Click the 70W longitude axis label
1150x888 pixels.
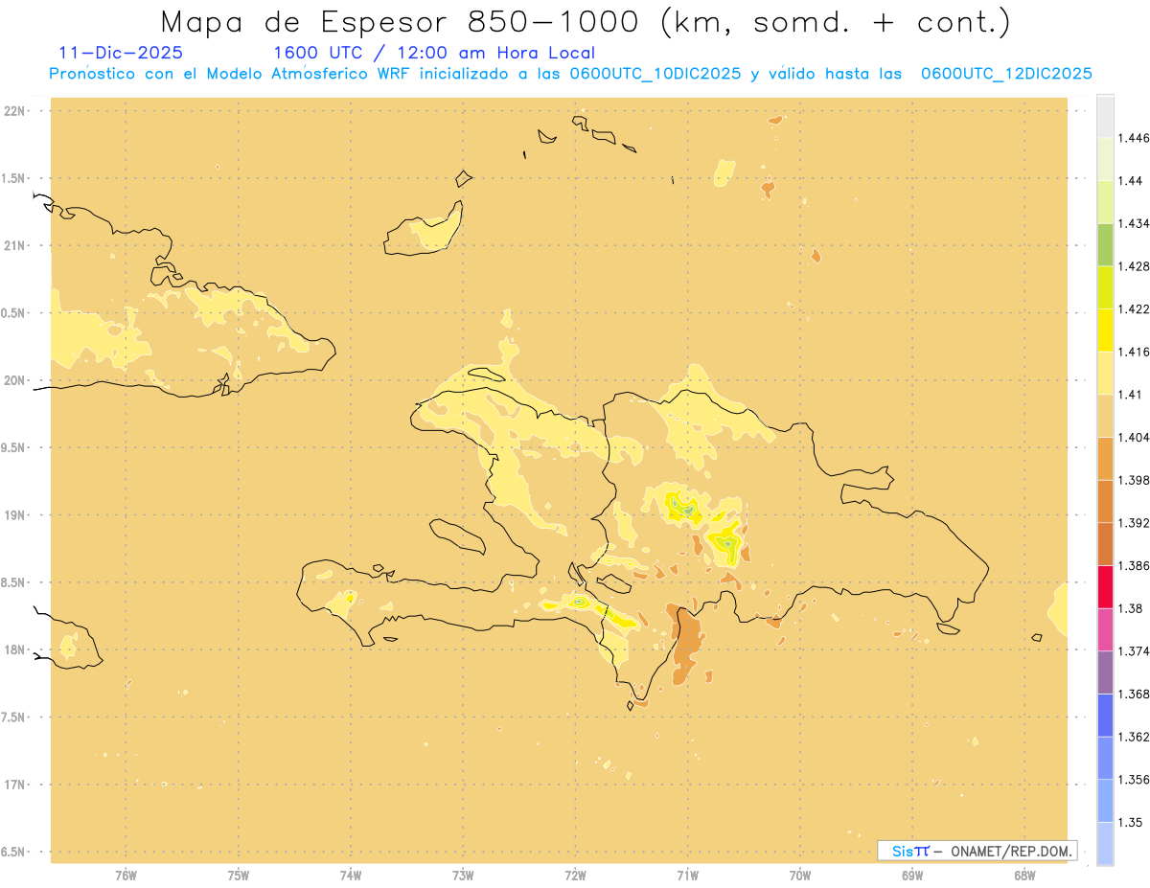point(800,876)
